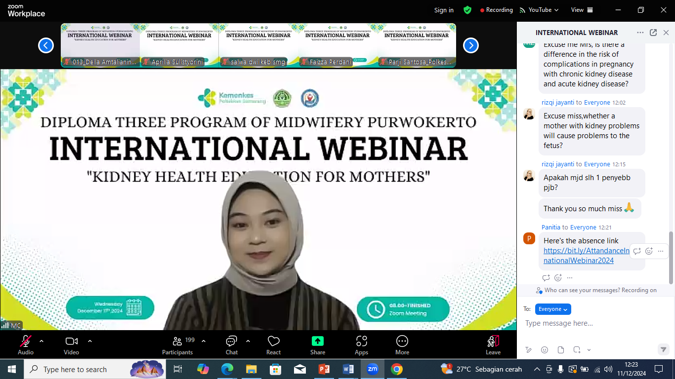Open emoji picker in chat composer
The width and height of the screenshot is (675, 379).
tap(545, 350)
